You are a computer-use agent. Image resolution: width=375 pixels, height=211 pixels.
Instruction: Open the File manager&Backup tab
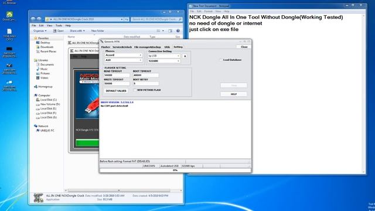[148, 47]
